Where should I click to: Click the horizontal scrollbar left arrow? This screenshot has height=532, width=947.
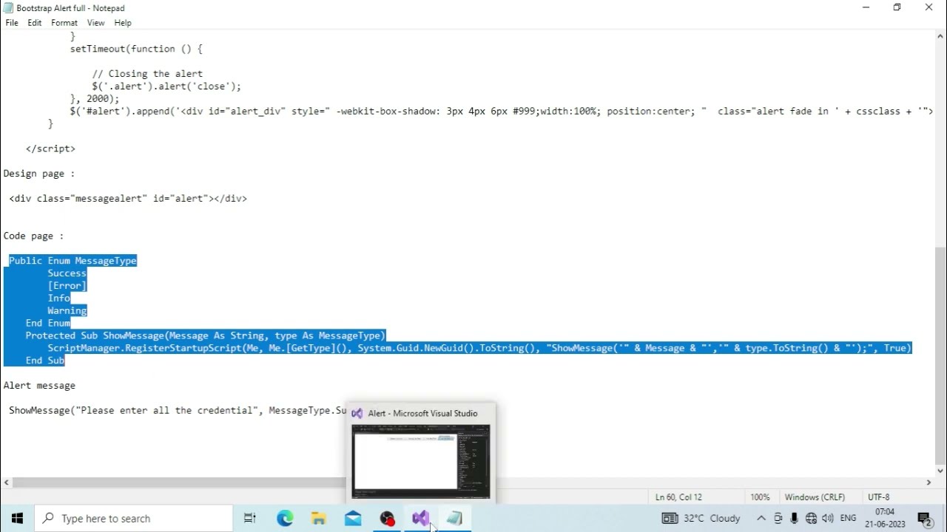(7, 482)
